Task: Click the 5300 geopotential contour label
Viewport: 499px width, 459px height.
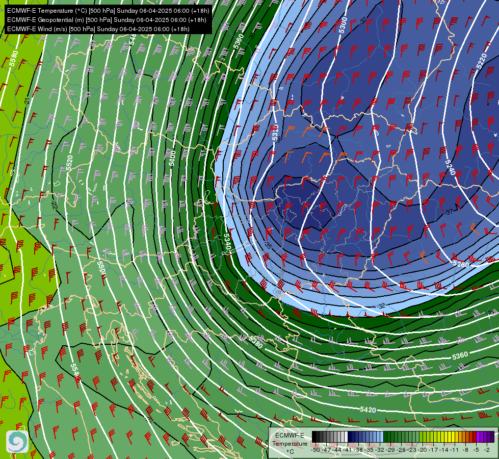Action: 343,25
